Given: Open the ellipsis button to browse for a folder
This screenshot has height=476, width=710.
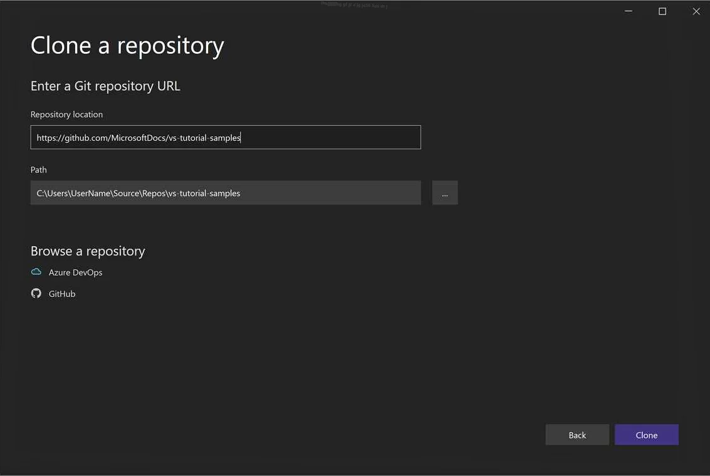Looking at the screenshot, I should click(444, 193).
